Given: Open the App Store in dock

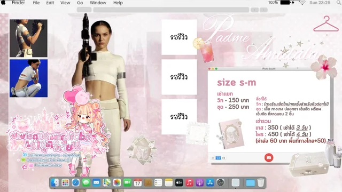Looking at the screenshot, I should click(210, 182).
